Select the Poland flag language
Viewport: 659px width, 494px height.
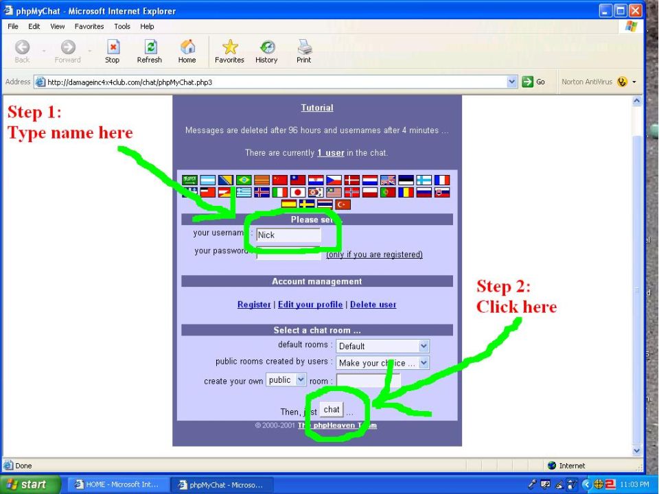tap(370, 192)
